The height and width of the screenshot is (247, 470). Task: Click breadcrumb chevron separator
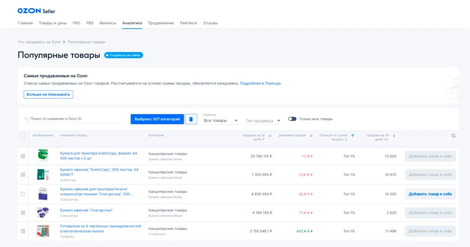pos(64,42)
